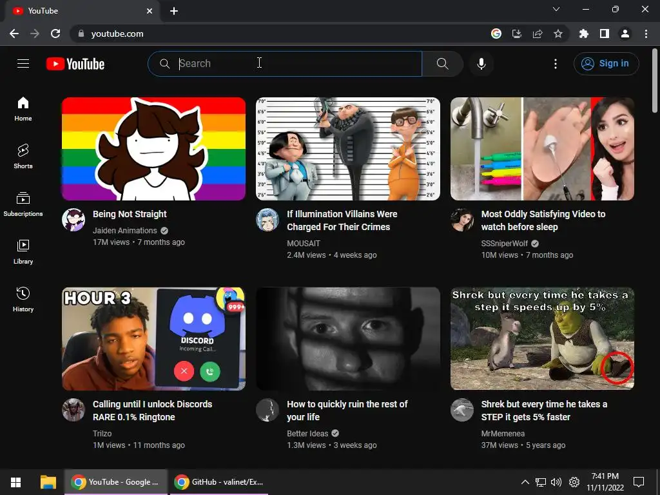Open Shorts in sidebar
This screenshot has width=660, height=495.
(23, 156)
